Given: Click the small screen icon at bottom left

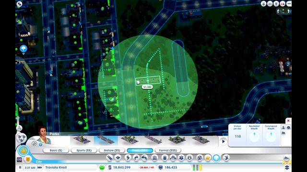Looking at the screenshot, I should (19, 160).
